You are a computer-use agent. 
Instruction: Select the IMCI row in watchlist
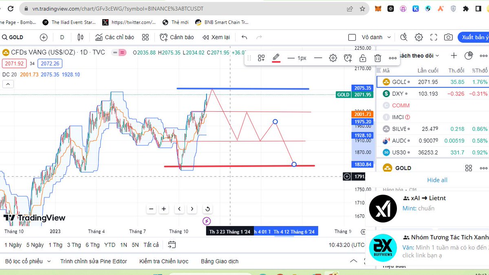[433, 117]
